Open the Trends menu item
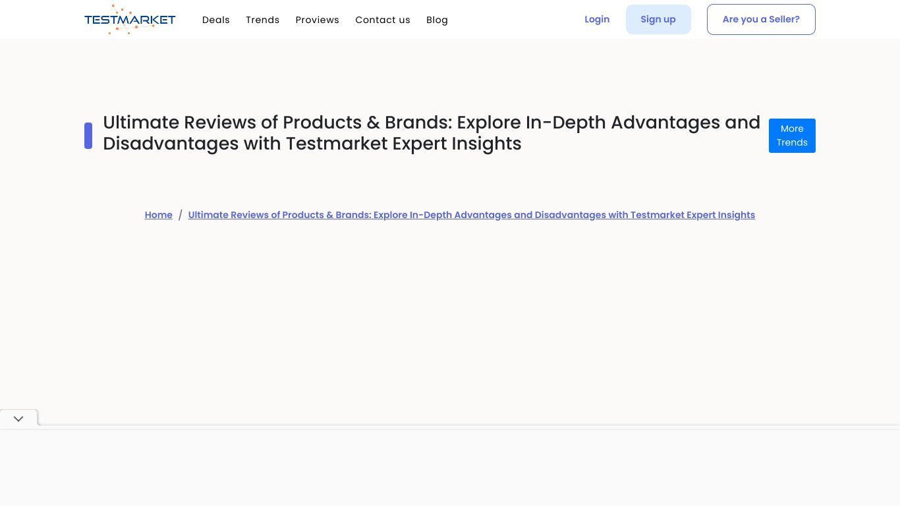Screen dimensions: 900x506 [x=263, y=20]
